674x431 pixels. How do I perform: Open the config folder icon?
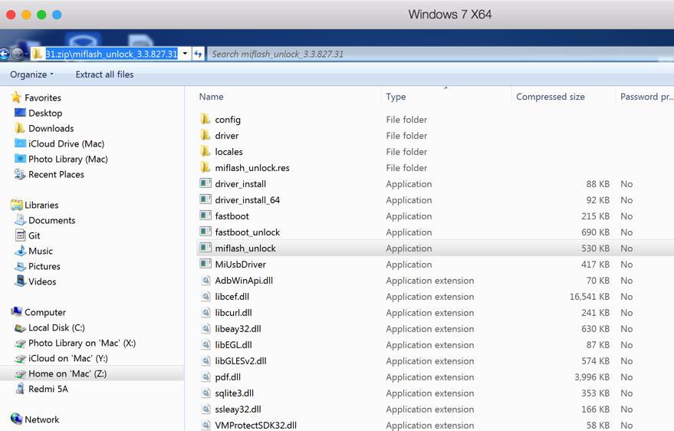pos(205,120)
